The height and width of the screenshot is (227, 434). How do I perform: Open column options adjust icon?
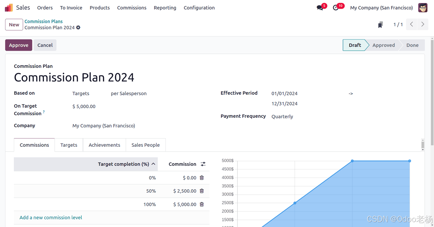tap(203, 164)
